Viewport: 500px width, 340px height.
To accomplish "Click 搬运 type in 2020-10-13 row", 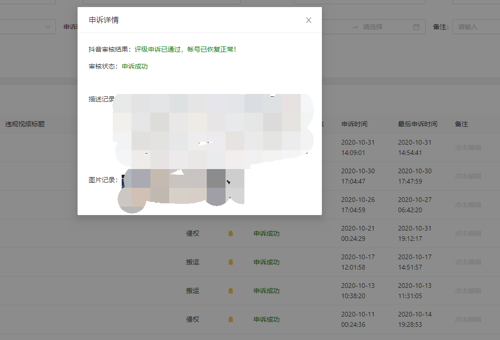I will click(x=193, y=291).
